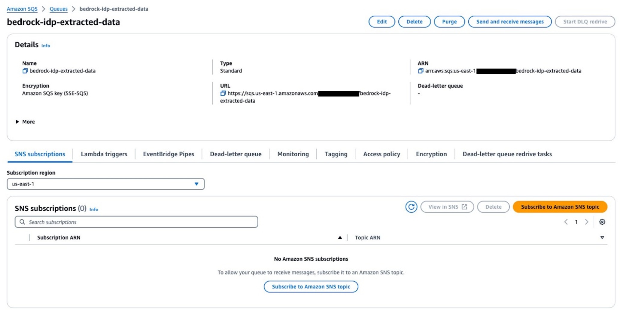This screenshot has width=620, height=312.
Task: Click Delete in SNS subscriptions panel
Action: (x=493, y=207)
